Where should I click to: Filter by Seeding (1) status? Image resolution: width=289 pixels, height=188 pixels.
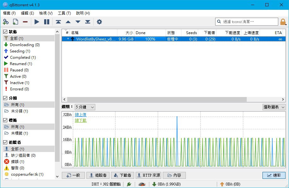coord(20,51)
